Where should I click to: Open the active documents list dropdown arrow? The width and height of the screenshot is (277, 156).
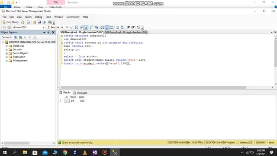coord(271,32)
